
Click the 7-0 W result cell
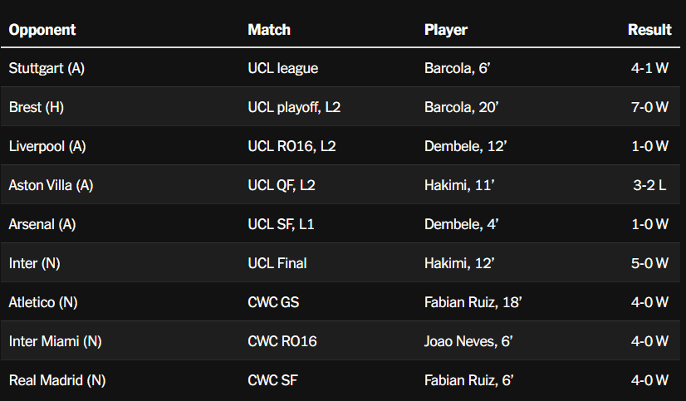click(x=649, y=107)
